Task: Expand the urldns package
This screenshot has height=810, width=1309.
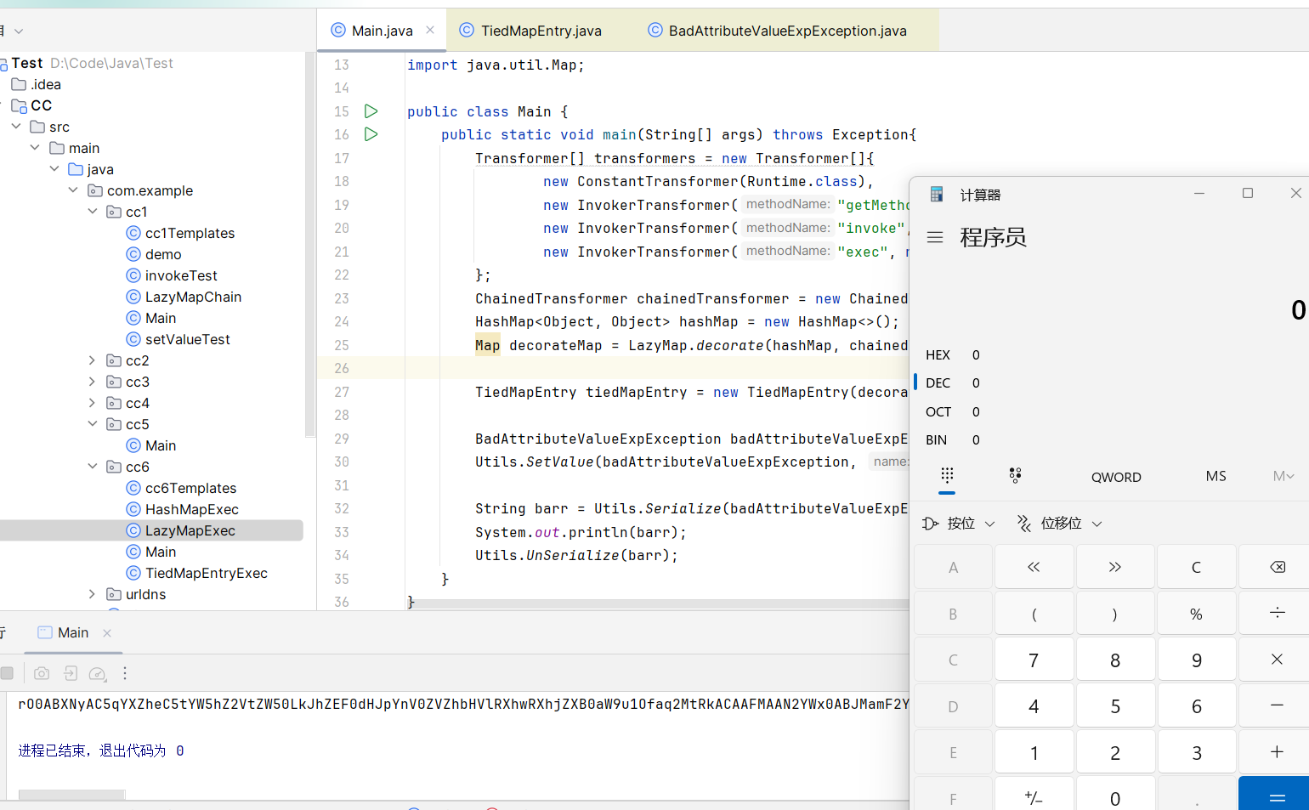Action: [92, 594]
